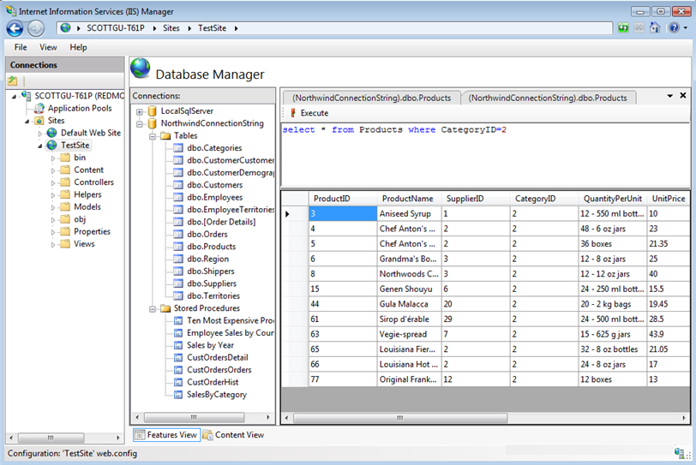Click the TestSite globe icon
Viewport: 696px width, 465px height.
coord(52,145)
